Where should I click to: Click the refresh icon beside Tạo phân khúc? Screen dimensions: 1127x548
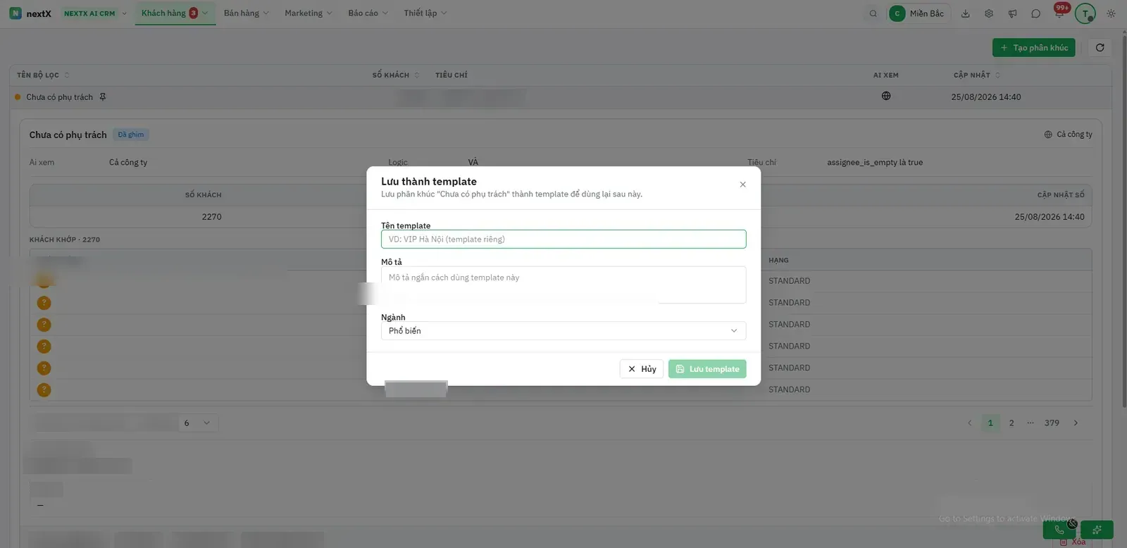coord(1100,48)
